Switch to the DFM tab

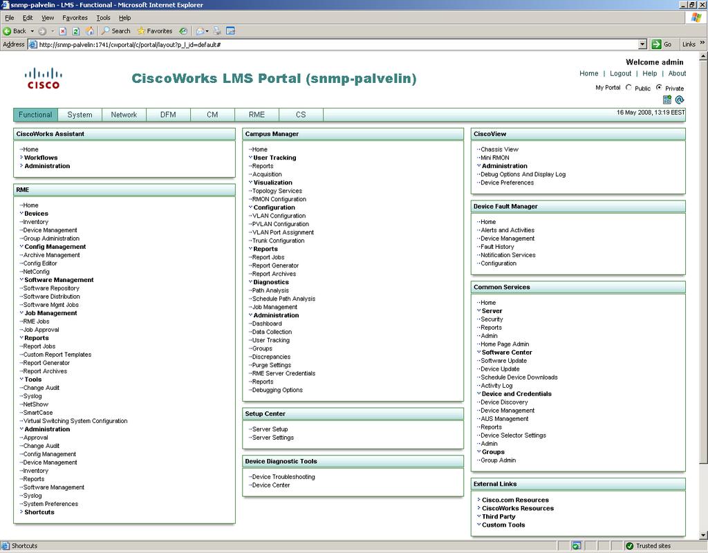[x=169, y=115]
